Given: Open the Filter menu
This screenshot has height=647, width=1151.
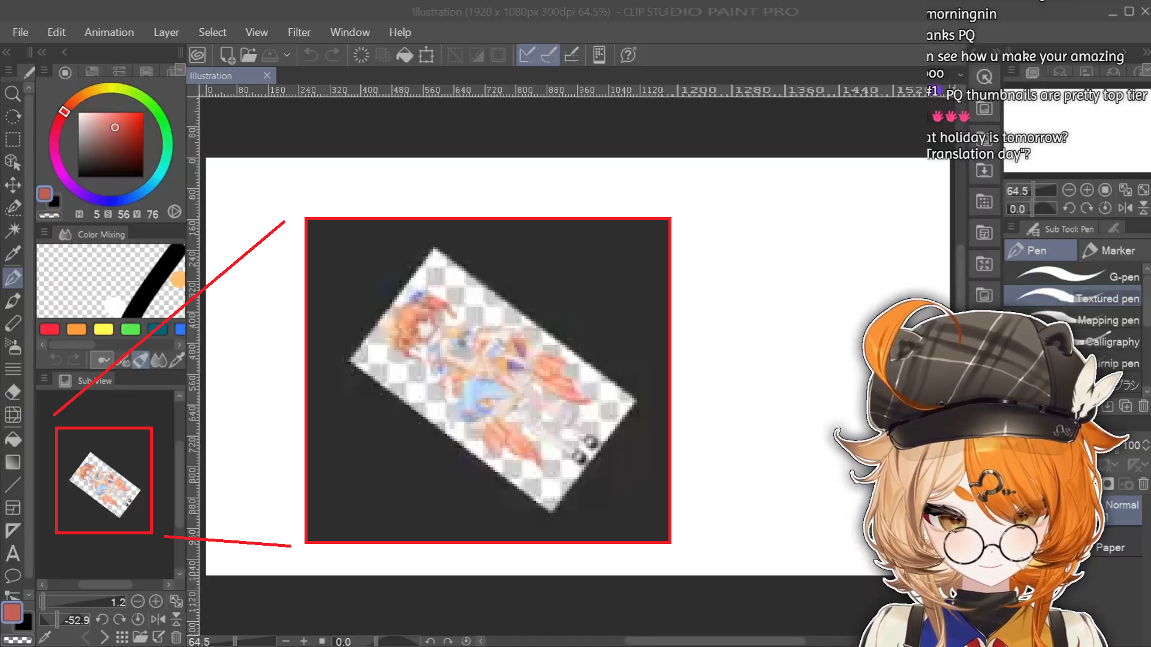Looking at the screenshot, I should coord(299,32).
